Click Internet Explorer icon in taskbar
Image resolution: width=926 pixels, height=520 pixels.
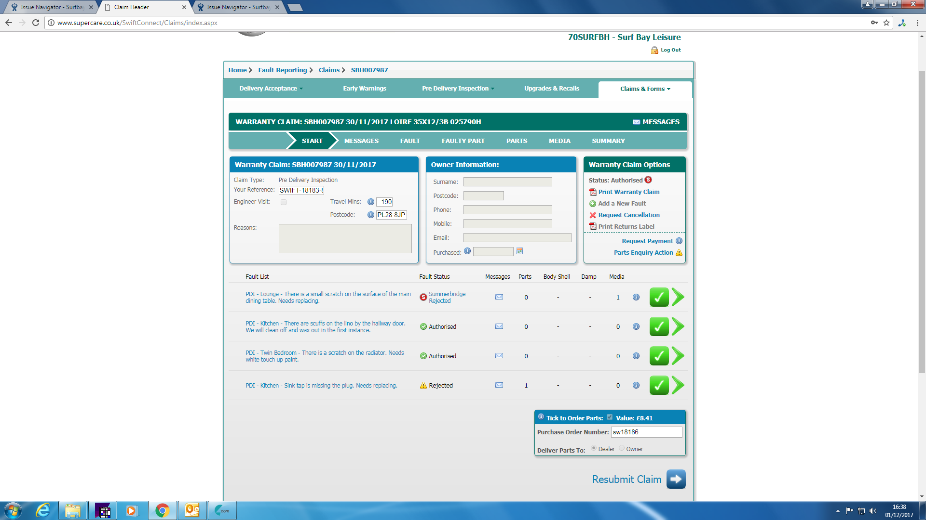(43, 510)
